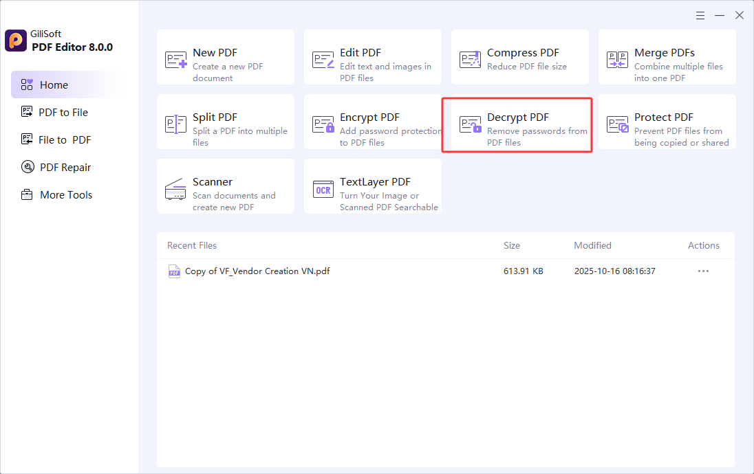
Task: Click the Merge PDFs icon
Action: point(618,60)
